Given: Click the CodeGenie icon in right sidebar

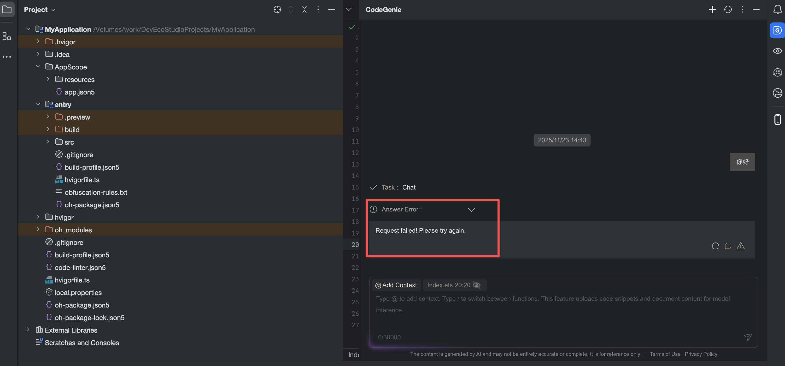Looking at the screenshot, I should point(777,30).
